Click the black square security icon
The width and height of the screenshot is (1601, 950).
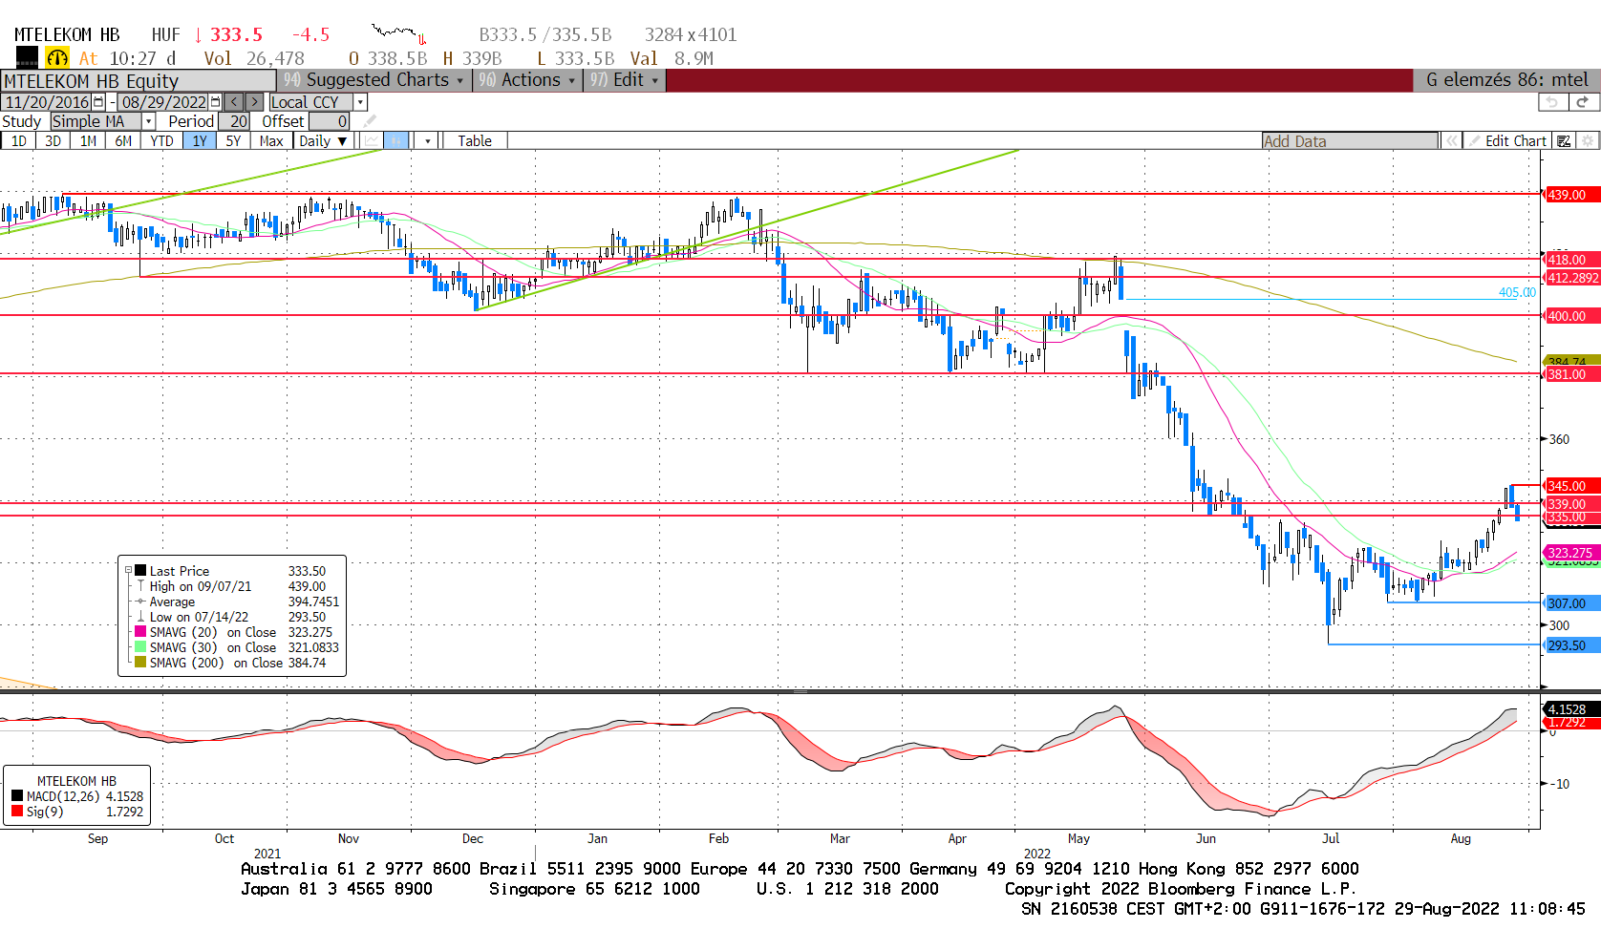pos(27,57)
